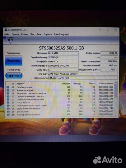Click the Raw-значения column header
Viewport: 126px width, 168px height.
click(106, 83)
